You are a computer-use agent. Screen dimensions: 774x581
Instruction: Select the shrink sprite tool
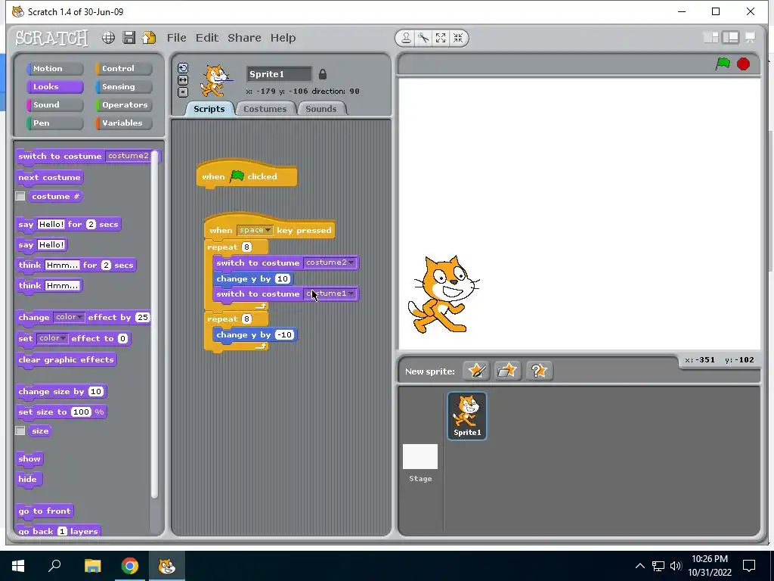click(x=458, y=38)
